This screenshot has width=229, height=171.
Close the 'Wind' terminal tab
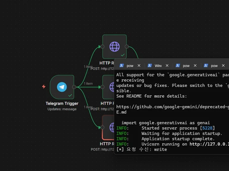pyautogui.click(x=167, y=66)
